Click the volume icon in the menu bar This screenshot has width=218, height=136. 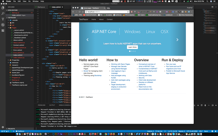click(191, 1)
